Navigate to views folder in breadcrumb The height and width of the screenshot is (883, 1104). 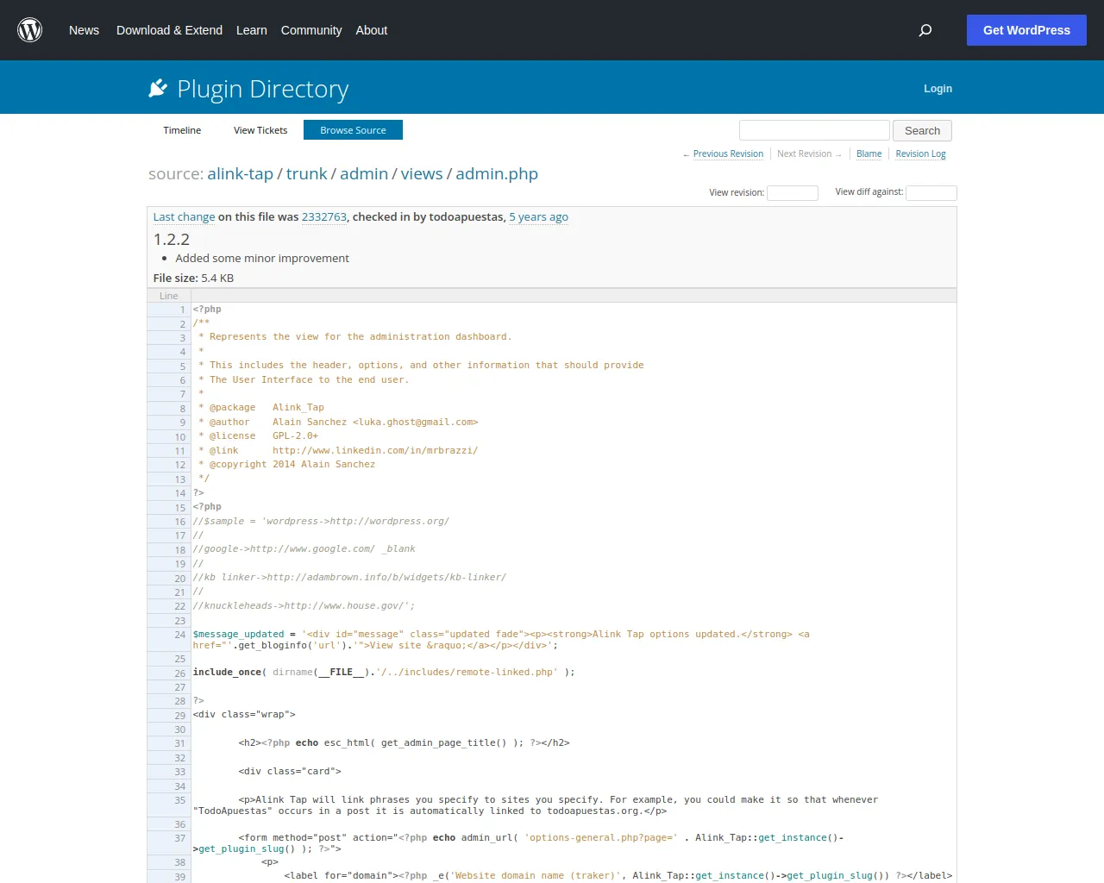[422, 174]
